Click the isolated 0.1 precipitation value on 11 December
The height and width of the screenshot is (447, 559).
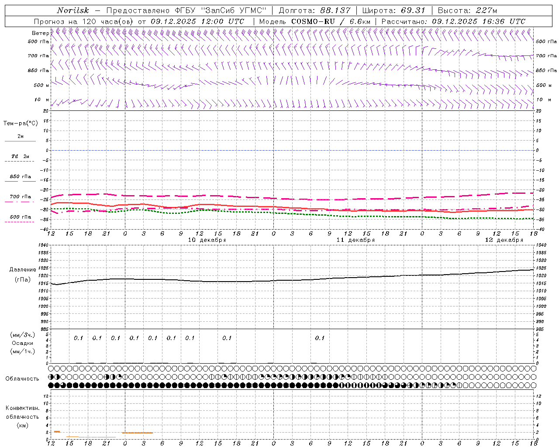click(320, 338)
